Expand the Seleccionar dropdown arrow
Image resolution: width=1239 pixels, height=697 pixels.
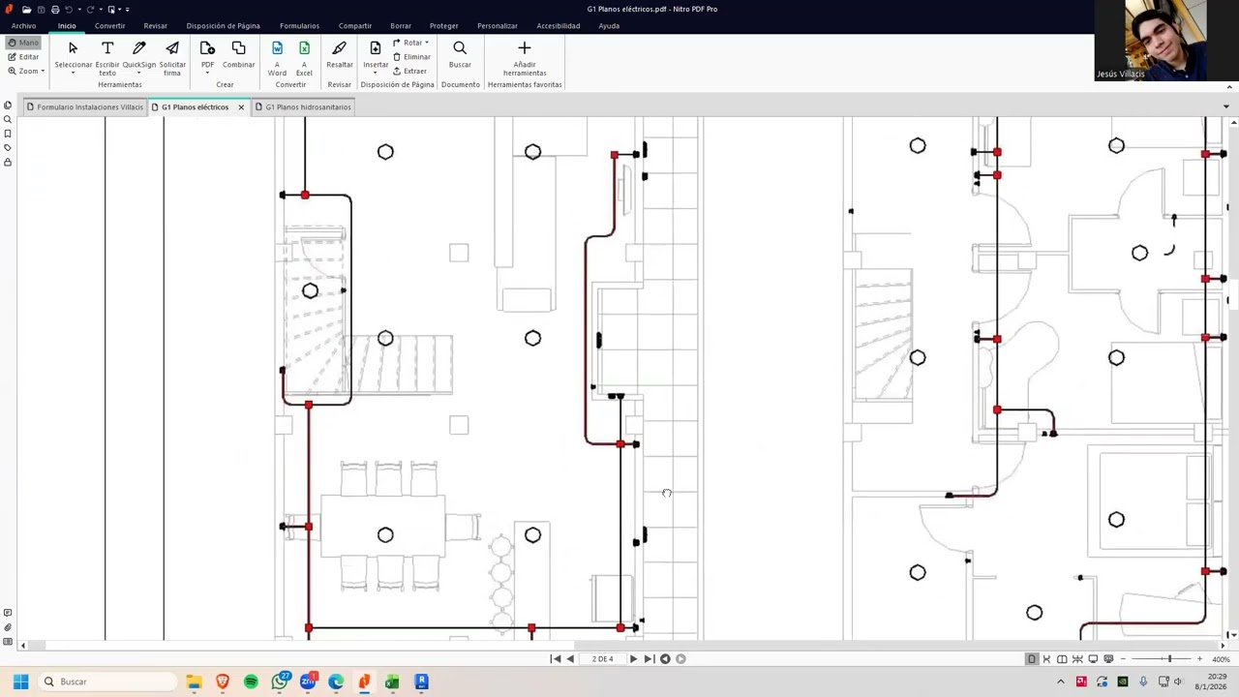click(73, 73)
